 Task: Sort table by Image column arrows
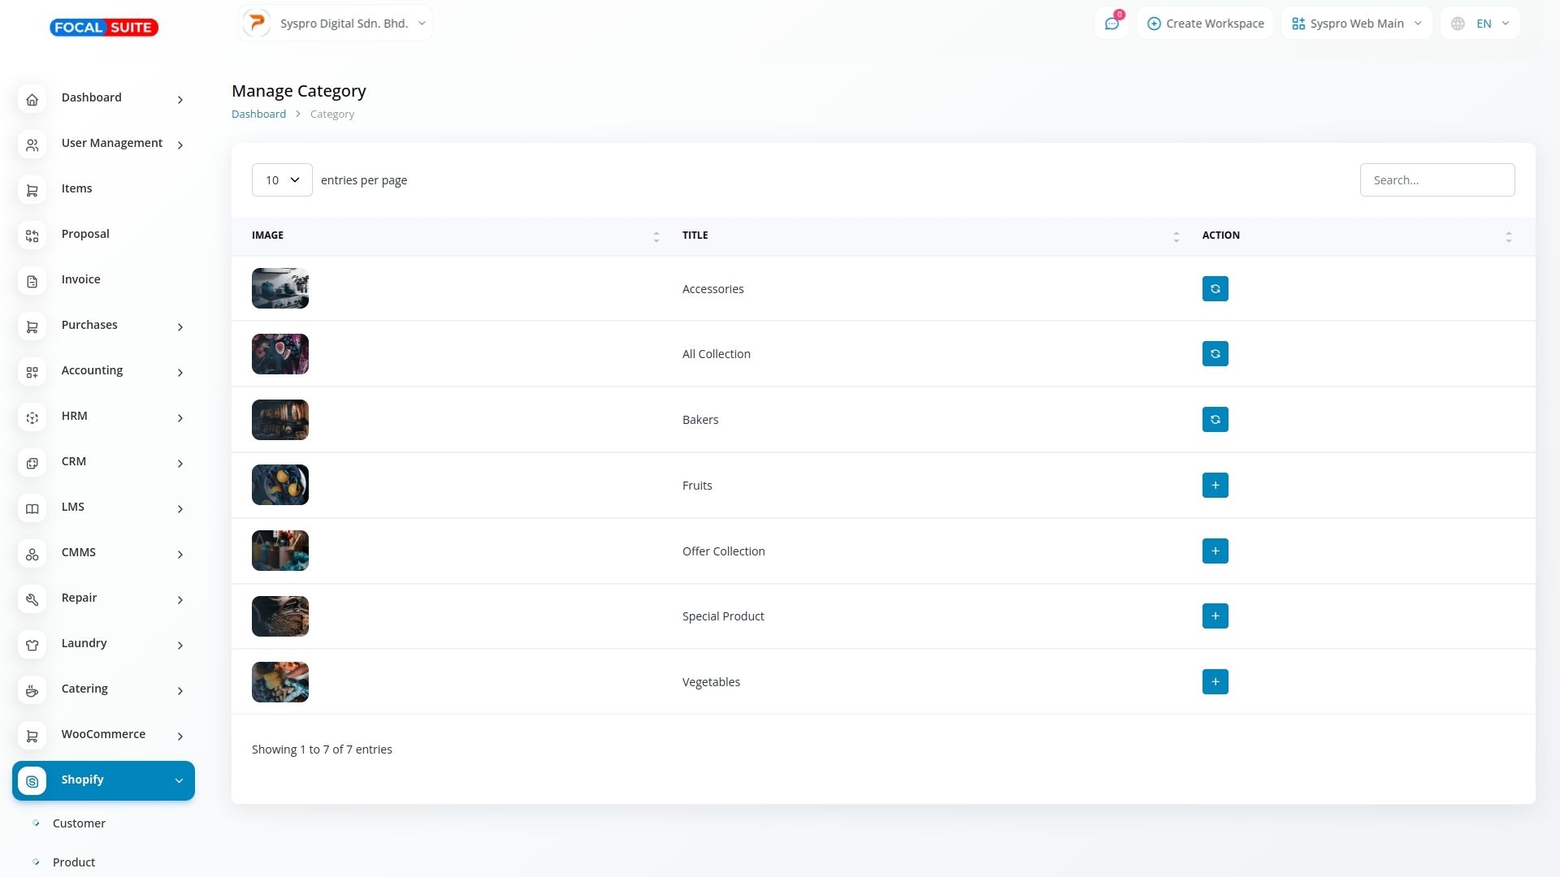point(656,236)
